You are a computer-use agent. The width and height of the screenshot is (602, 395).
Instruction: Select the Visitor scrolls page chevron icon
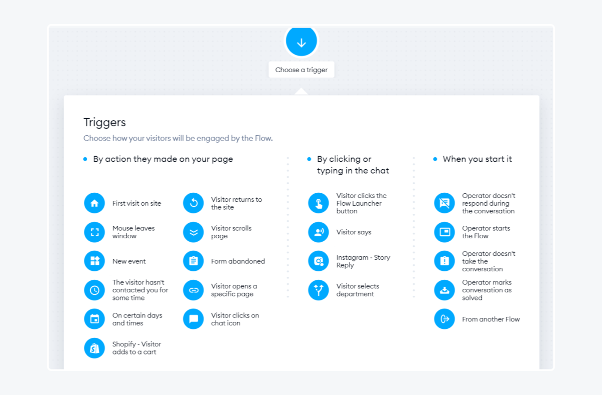click(194, 232)
